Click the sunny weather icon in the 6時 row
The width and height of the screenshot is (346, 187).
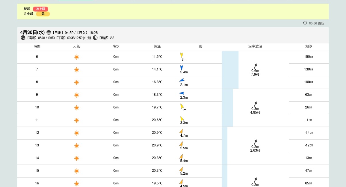click(76, 57)
